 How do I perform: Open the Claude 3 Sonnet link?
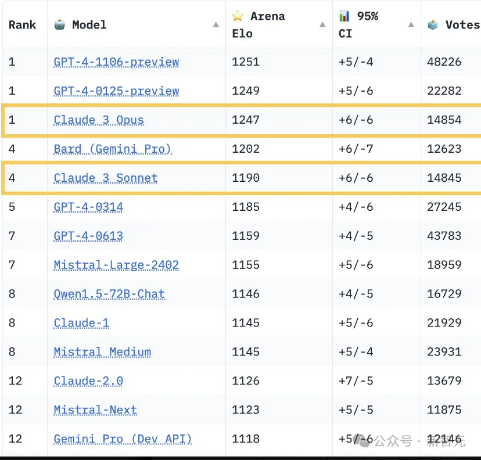click(x=106, y=178)
